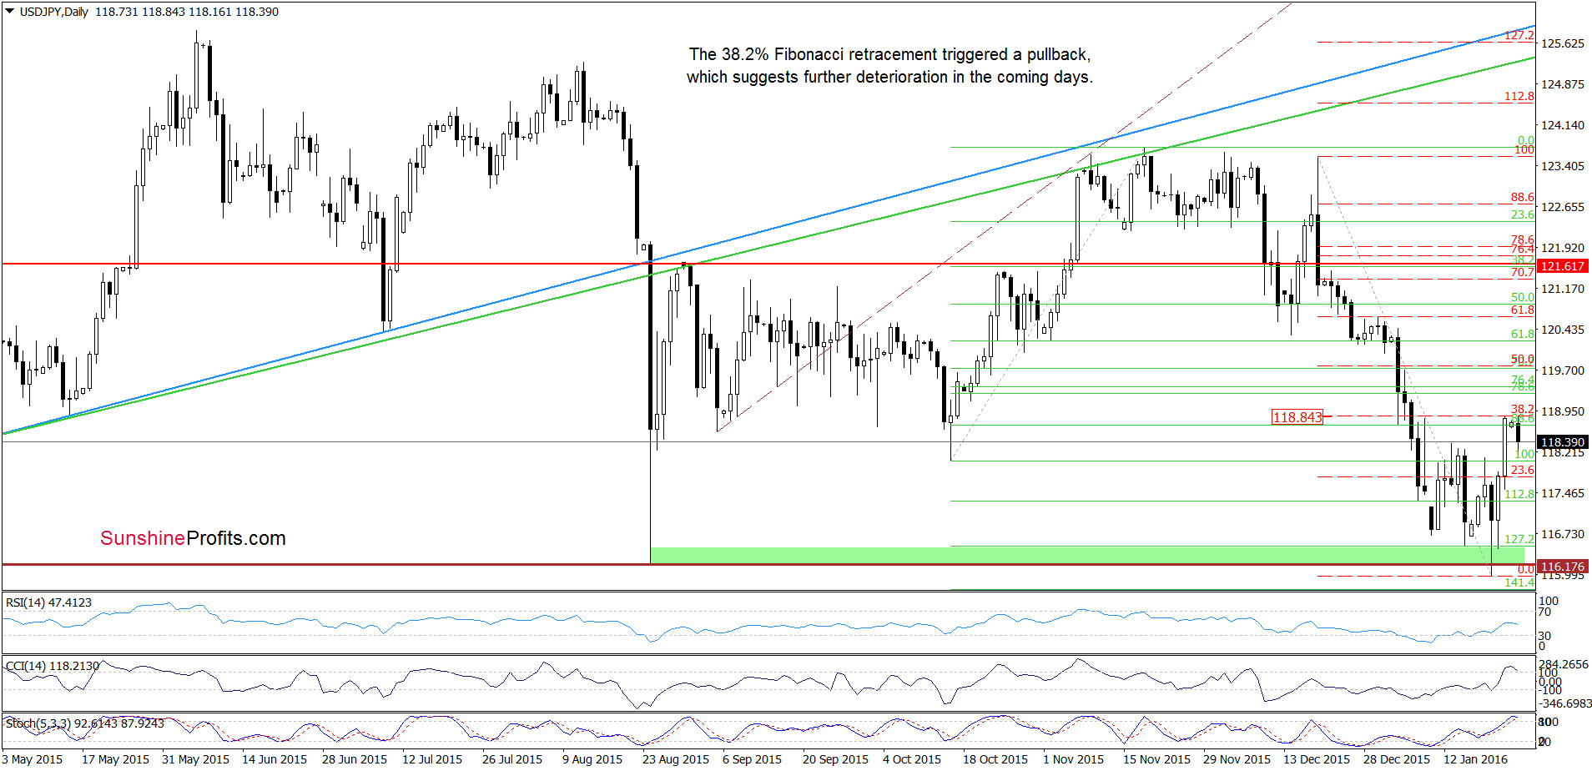This screenshot has height=771, width=1592.
Task: Select the 125.625 price axis label
Action: tap(1563, 43)
